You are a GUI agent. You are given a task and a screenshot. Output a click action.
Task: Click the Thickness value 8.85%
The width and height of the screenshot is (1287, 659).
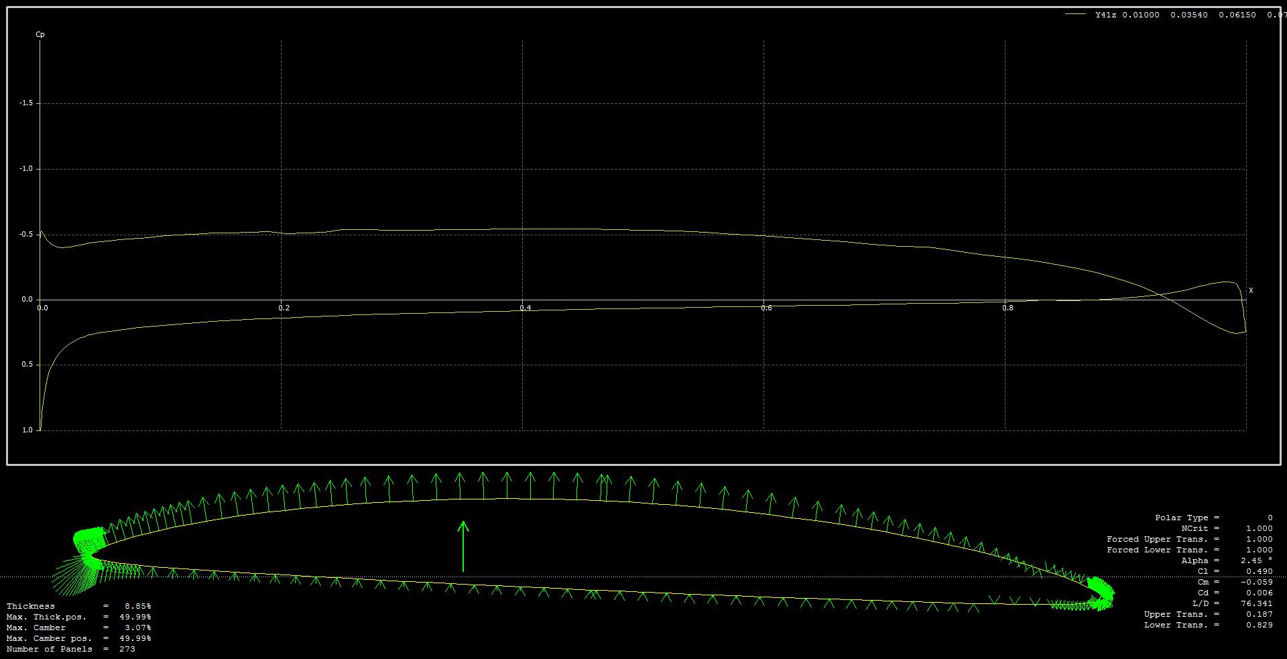[137, 606]
